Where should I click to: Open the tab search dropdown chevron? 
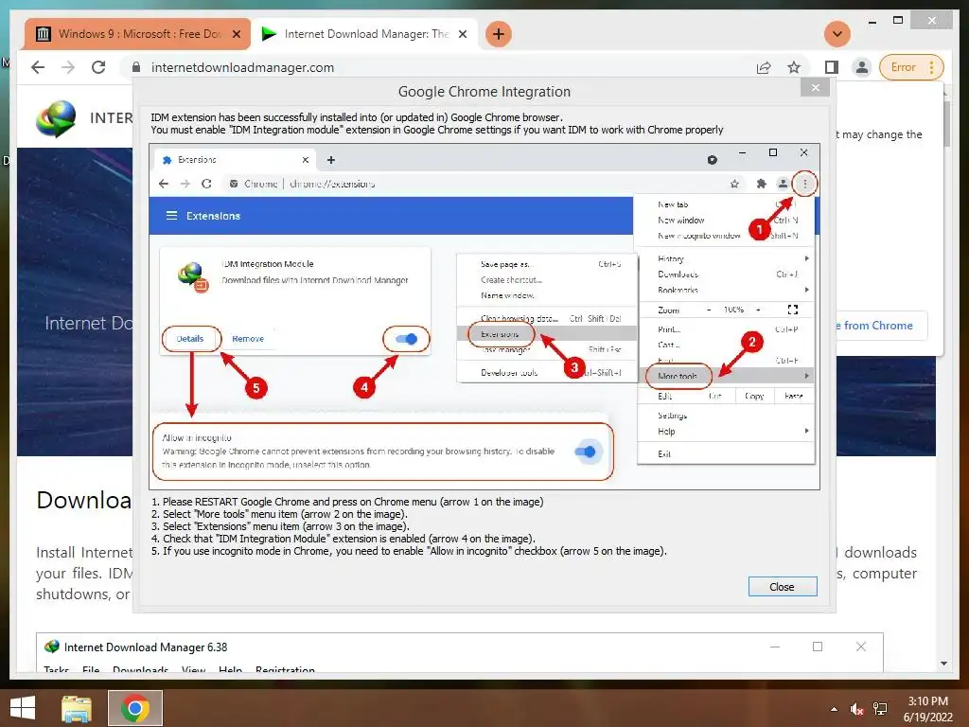click(x=837, y=34)
